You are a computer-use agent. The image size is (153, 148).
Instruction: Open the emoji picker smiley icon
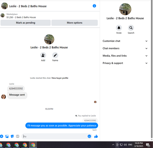[89, 136]
